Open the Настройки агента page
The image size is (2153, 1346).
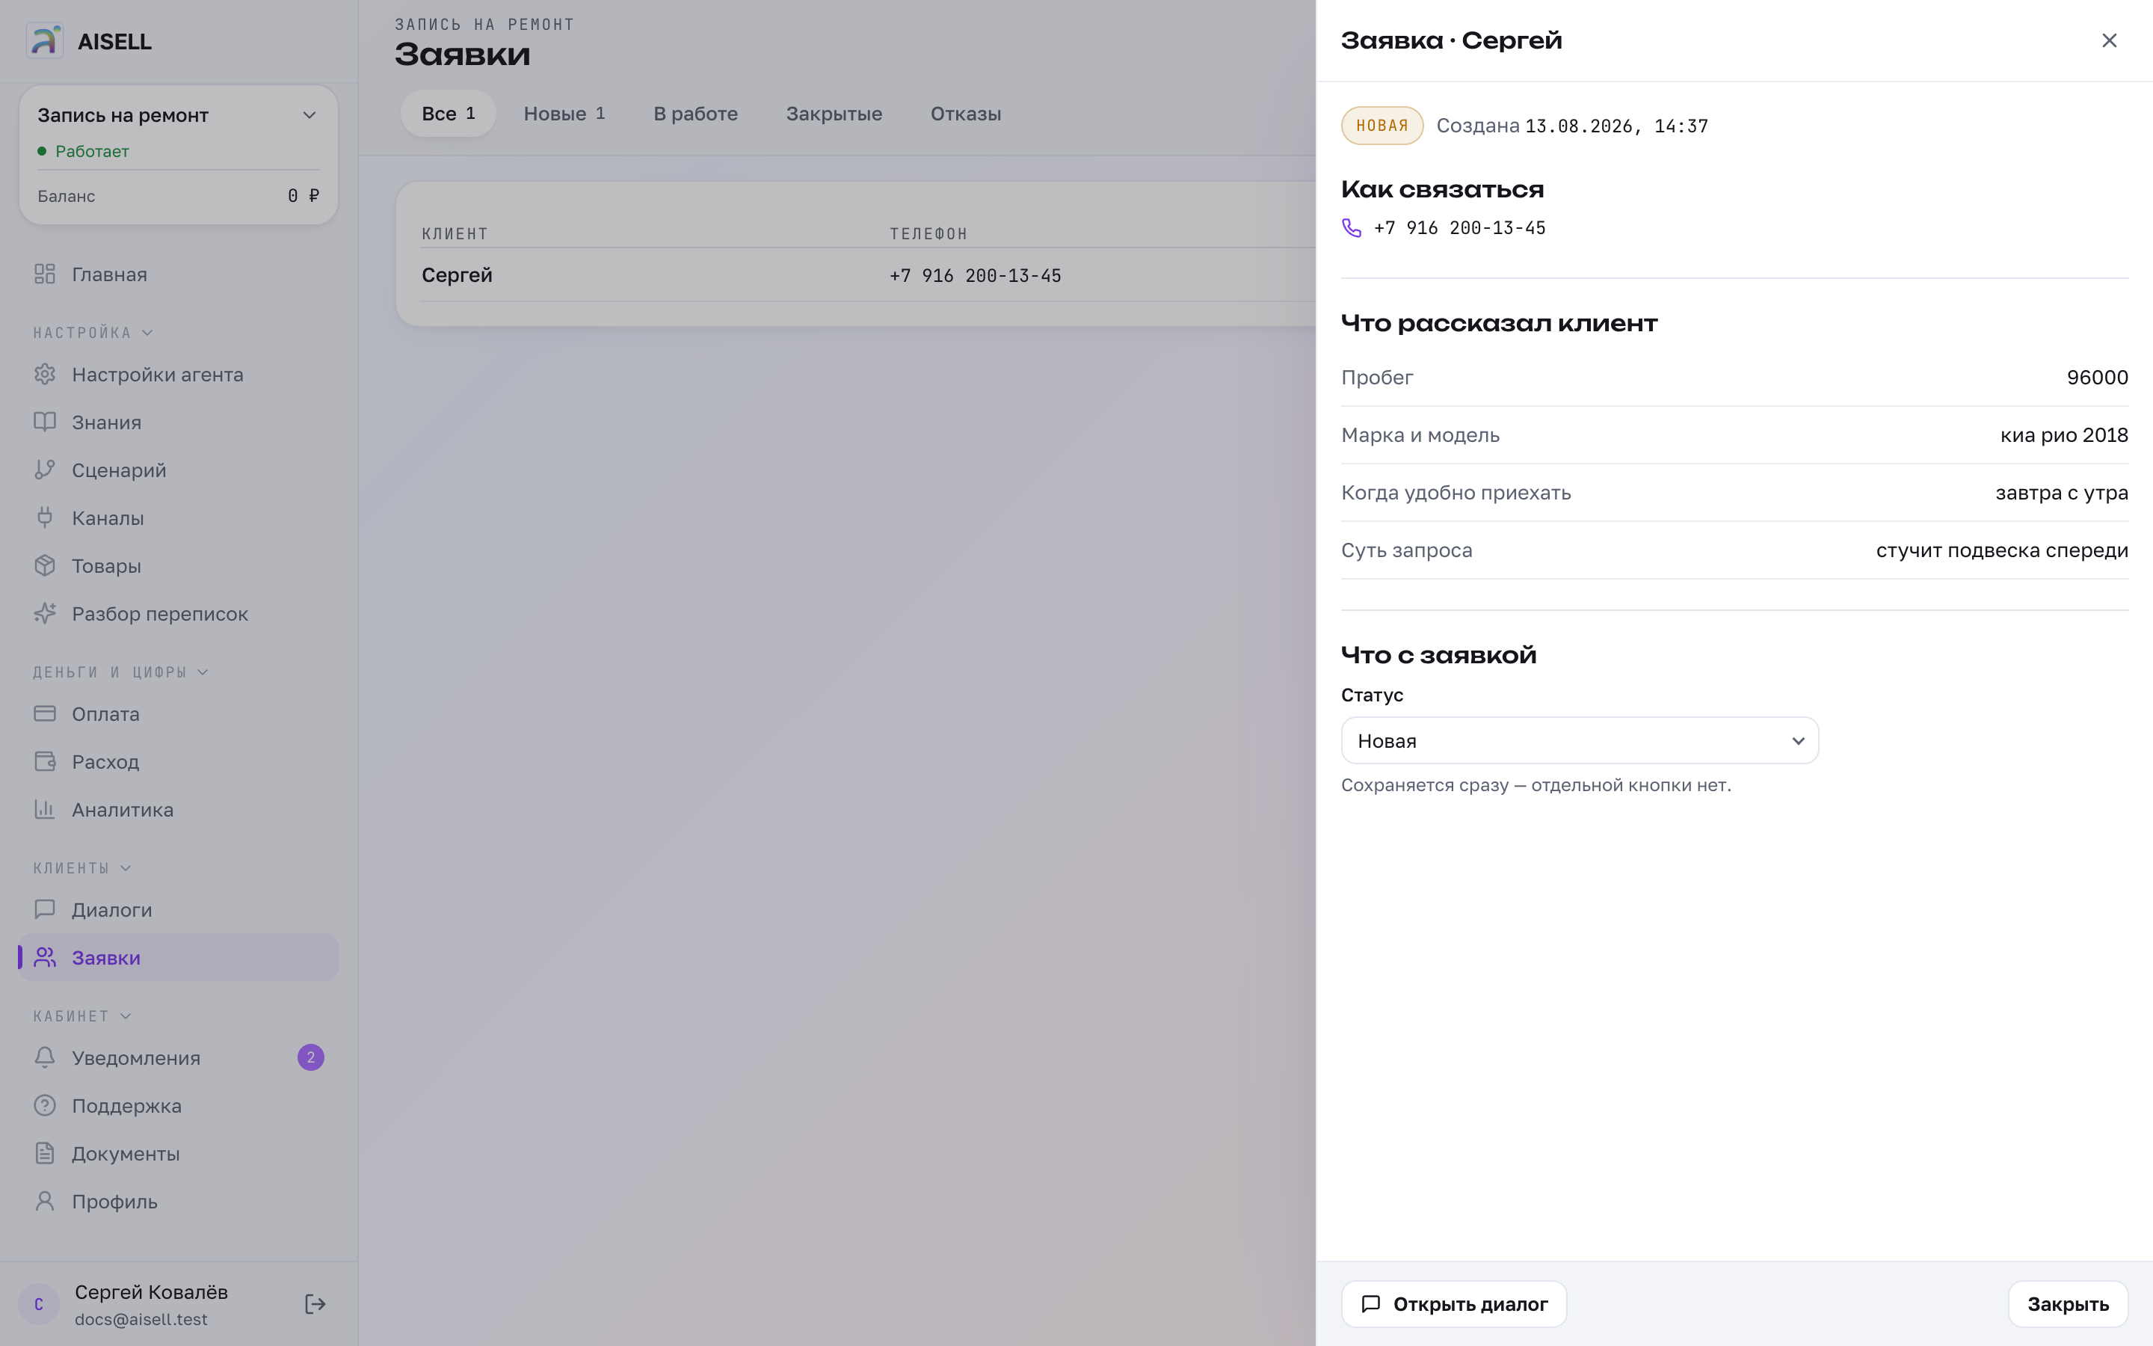coord(178,374)
